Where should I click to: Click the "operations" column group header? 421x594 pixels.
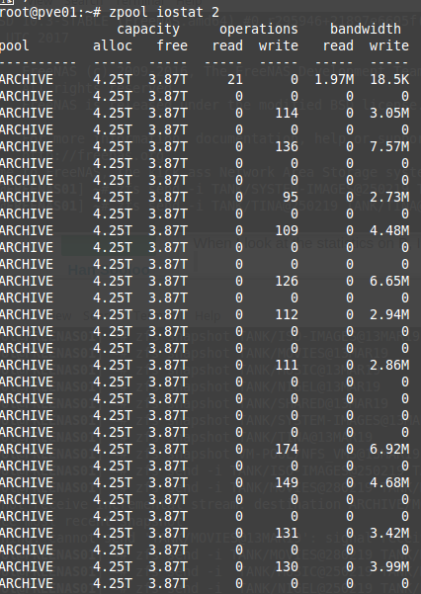point(259,30)
